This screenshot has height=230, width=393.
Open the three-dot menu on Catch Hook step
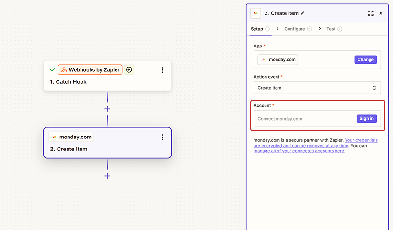(162, 70)
